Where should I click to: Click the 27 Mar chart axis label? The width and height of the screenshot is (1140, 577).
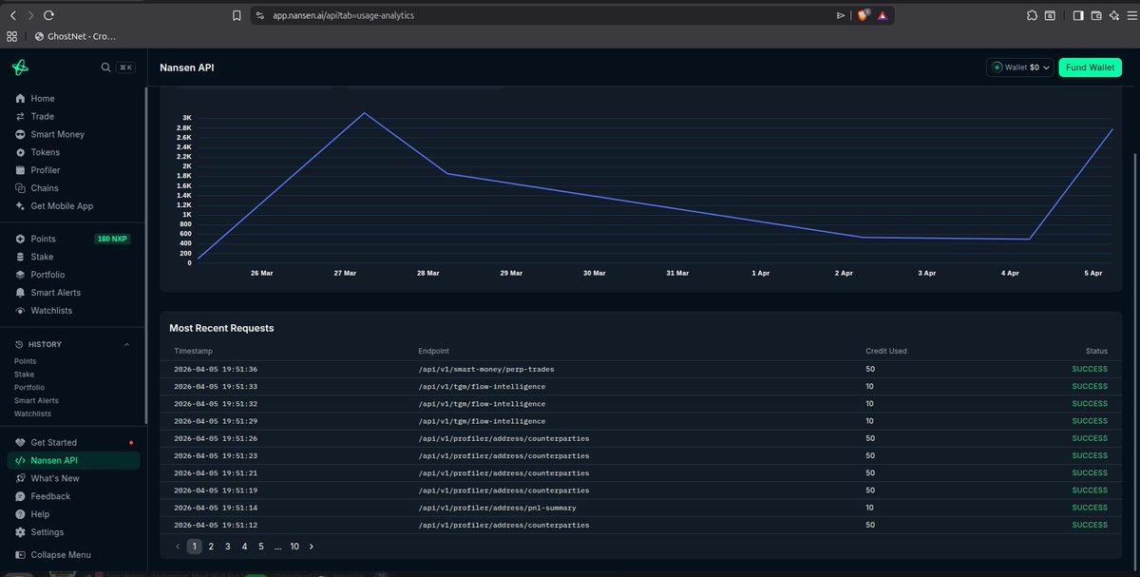345,273
